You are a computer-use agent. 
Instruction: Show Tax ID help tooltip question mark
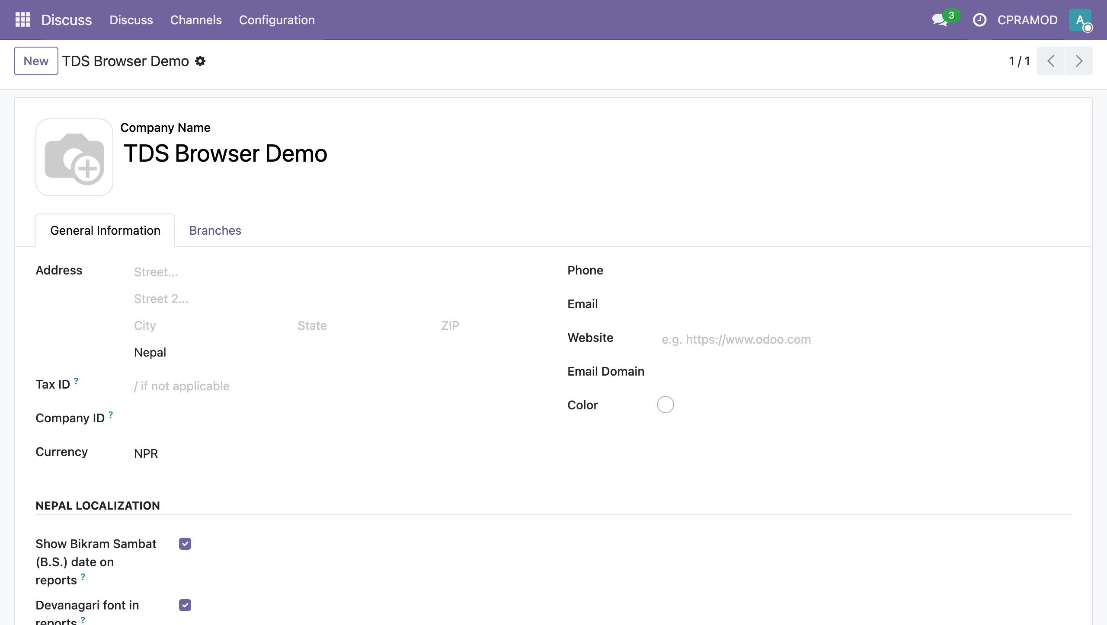coord(76,381)
